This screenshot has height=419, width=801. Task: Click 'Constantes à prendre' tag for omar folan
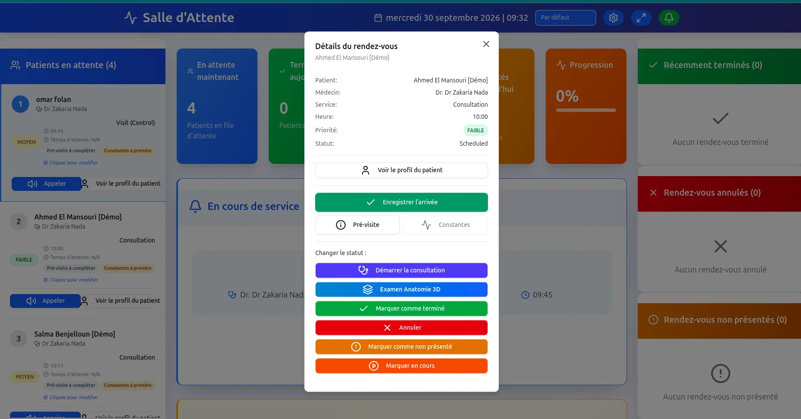pyautogui.click(x=128, y=151)
